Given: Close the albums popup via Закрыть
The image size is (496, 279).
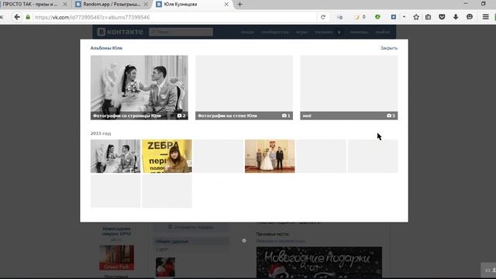Looking at the screenshot, I should pos(389,48).
